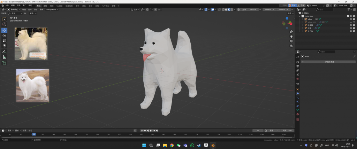
Task: Select the Rotate tool
Action: tap(5, 35)
